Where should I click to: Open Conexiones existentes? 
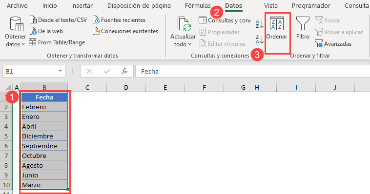coord(125,31)
